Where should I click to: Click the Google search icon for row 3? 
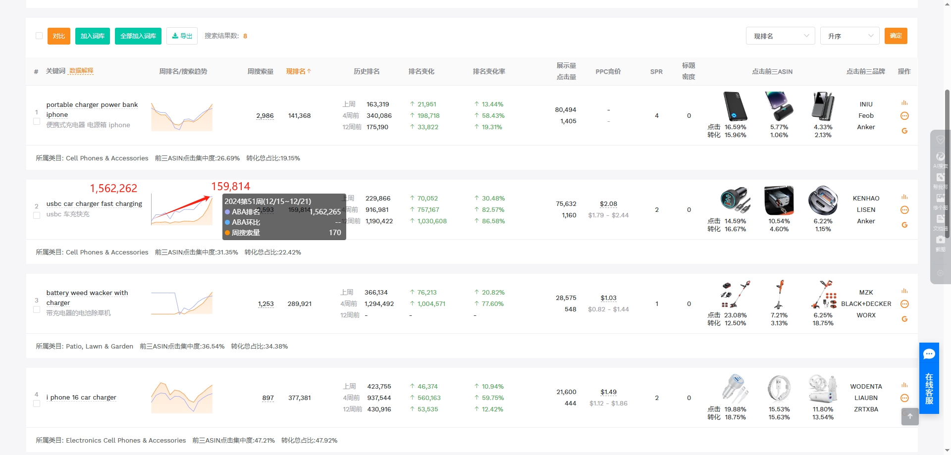(904, 319)
